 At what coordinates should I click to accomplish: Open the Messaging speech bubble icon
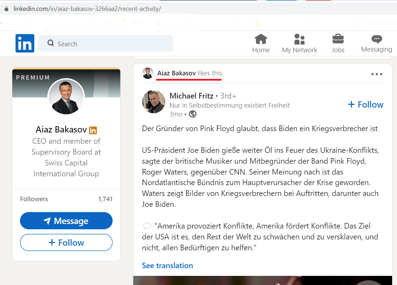click(x=377, y=39)
